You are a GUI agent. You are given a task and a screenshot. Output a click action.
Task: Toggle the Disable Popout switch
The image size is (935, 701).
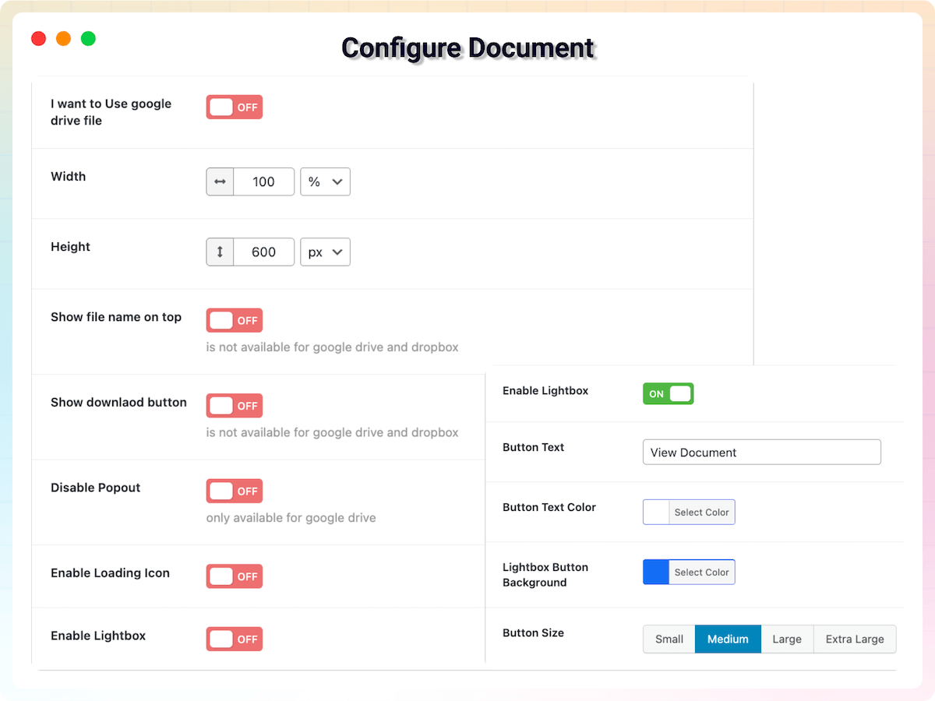[x=235, y=491]
